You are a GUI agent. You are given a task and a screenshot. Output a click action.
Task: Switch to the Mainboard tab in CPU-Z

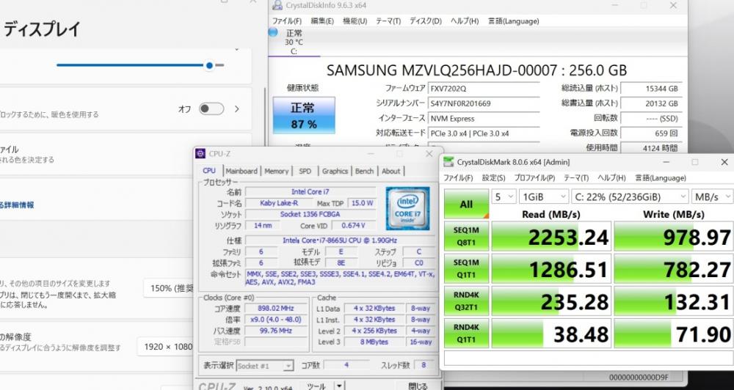pos(241,171)
